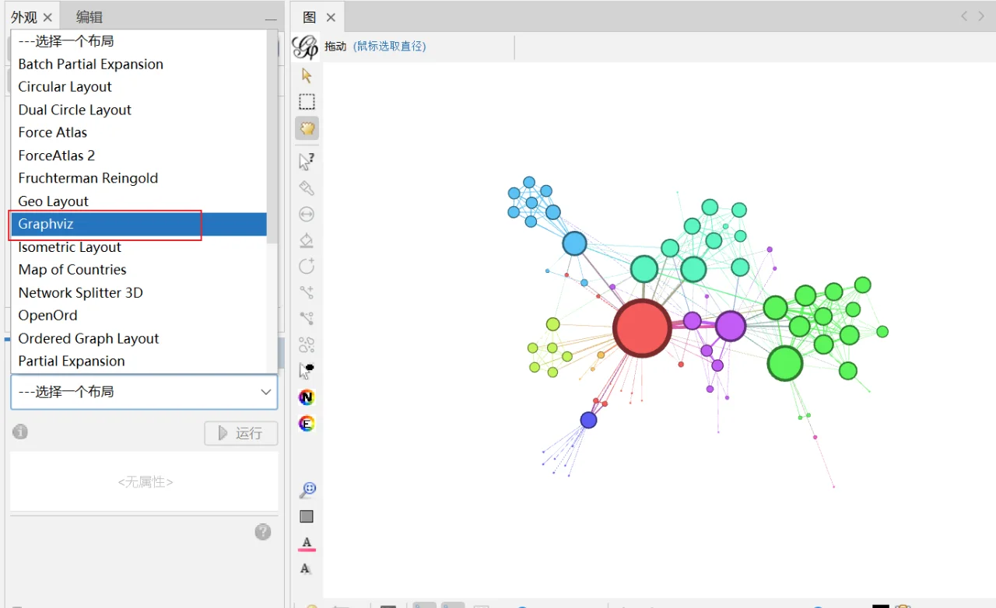Viewport: 996px width, 608px height.
Task: Pick Map of Countries layout
Action: (139, 270)
